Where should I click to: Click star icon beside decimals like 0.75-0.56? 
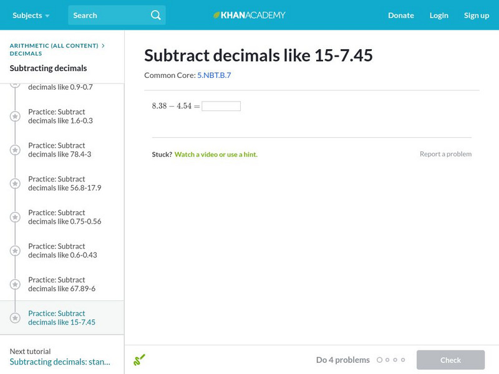(15, 218)
